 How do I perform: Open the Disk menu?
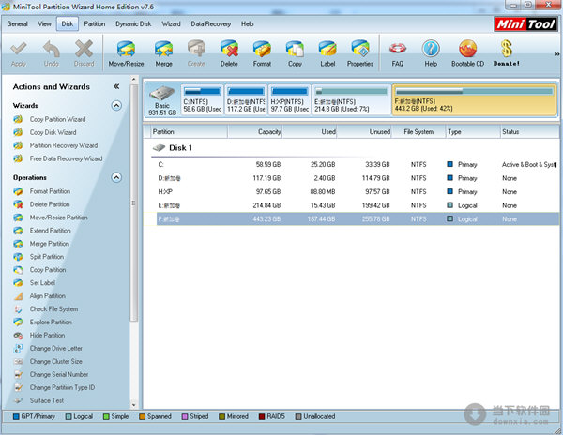[x=68, y=24]
